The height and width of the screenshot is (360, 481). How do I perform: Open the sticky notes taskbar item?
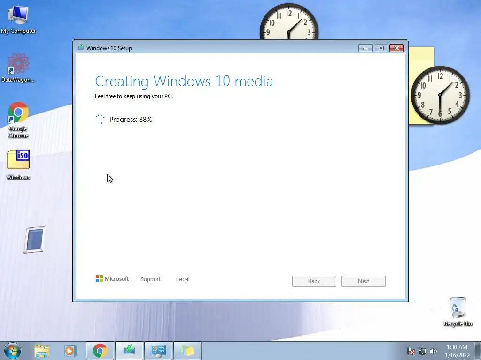coord(187,351)
